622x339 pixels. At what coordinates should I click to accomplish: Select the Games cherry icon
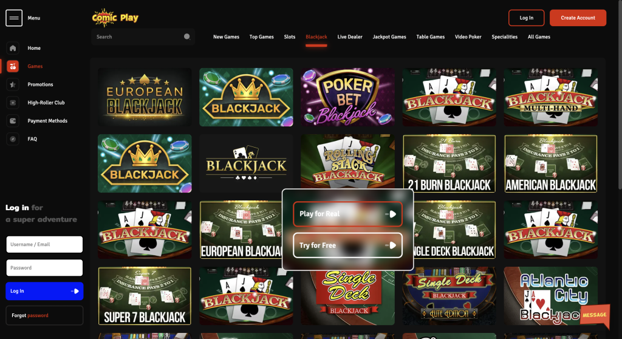[13, 66]
